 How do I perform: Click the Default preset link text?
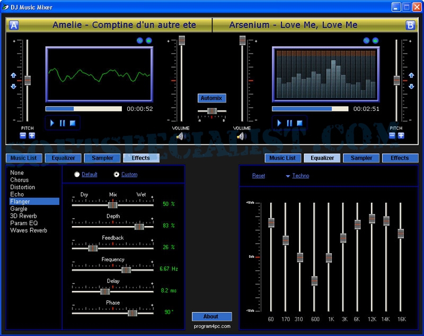coord(89,174)
